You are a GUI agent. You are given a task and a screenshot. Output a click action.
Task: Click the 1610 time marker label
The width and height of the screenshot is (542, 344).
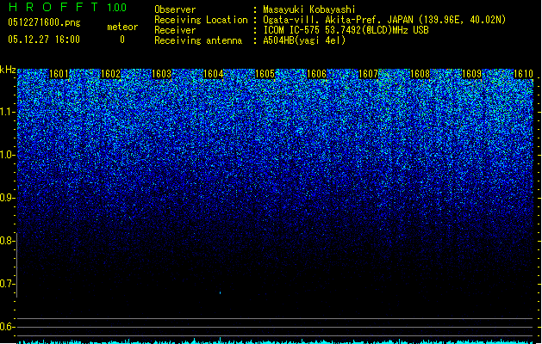coord(523,74)
